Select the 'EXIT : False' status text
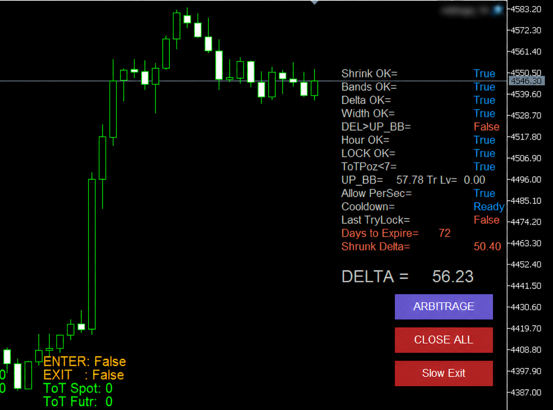Image resolution: width=553 pixels, height=410 pixels. (x=84, y=375)
